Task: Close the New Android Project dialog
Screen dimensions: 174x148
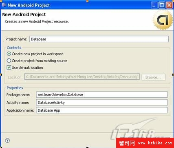Action: (x=170, y=5)
